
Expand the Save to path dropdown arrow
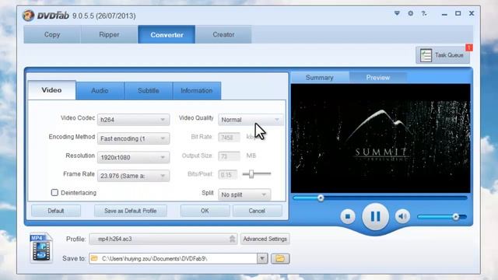[262, 258]
